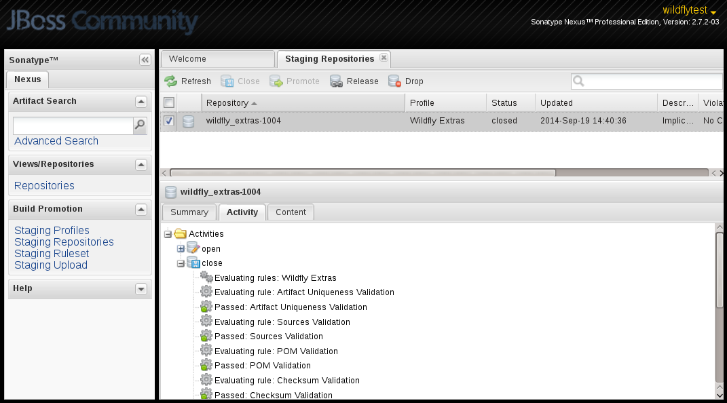Open the Staging Repositories sidebar link
This screenshot has width=727, height=403.
[64, 242]
